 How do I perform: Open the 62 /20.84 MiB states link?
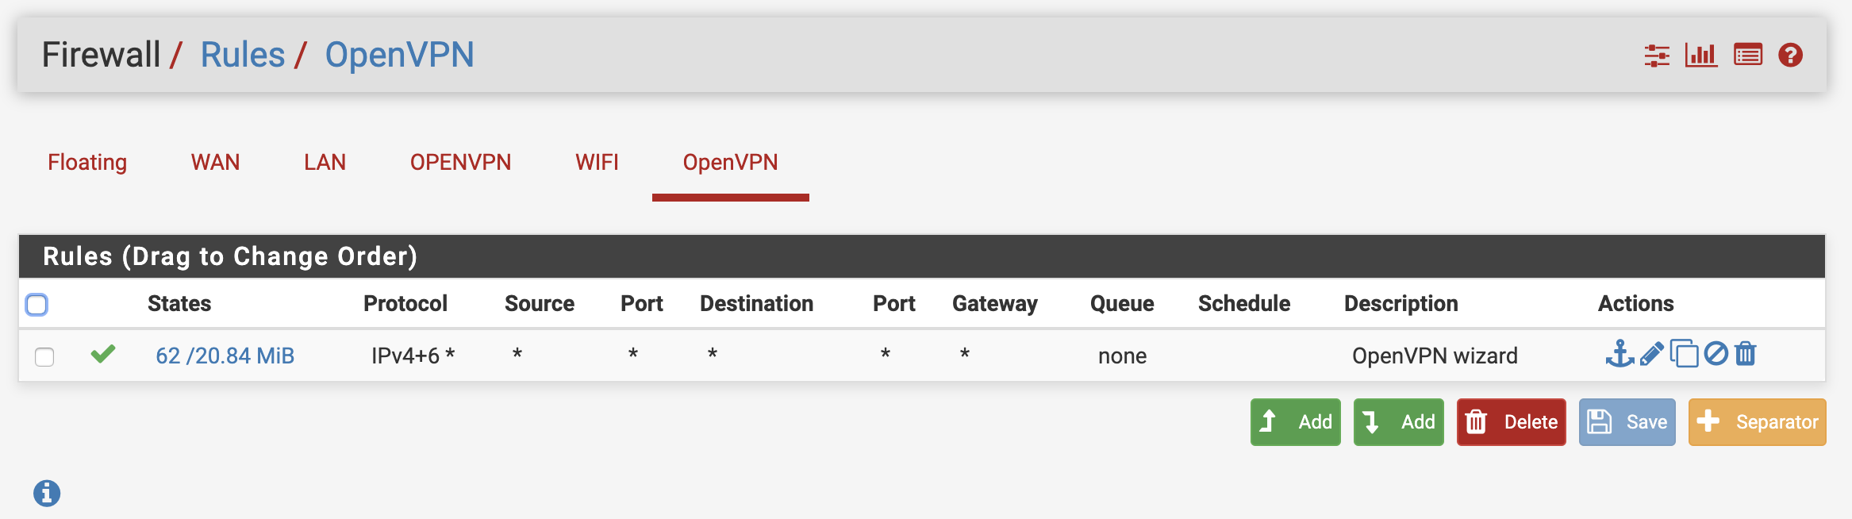pos(225,356)
